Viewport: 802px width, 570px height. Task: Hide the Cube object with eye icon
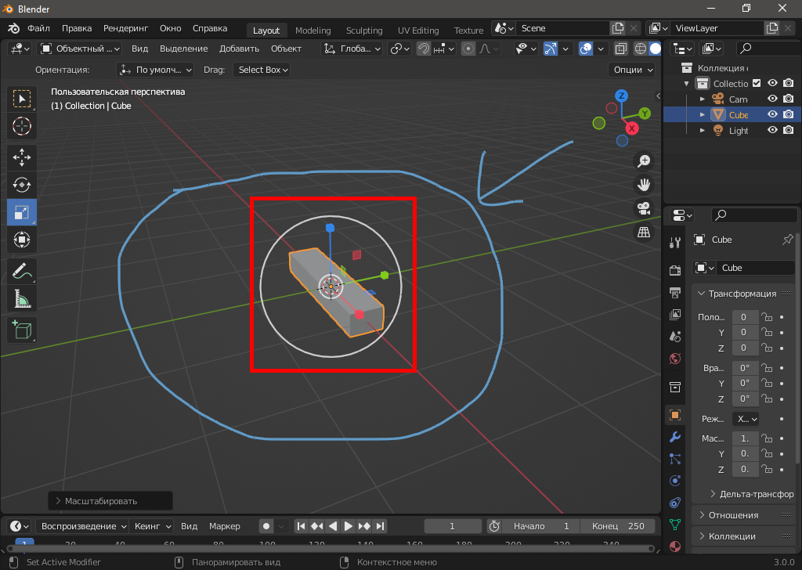click(x=772, y=114)
